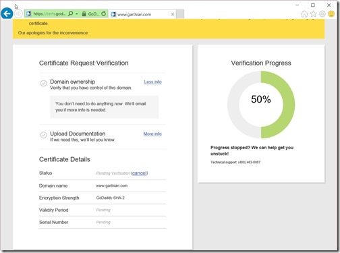Click the 'Pending' Validity Period value
The image size is (340, 253).
pyautogui.click(x=103, y=210)
